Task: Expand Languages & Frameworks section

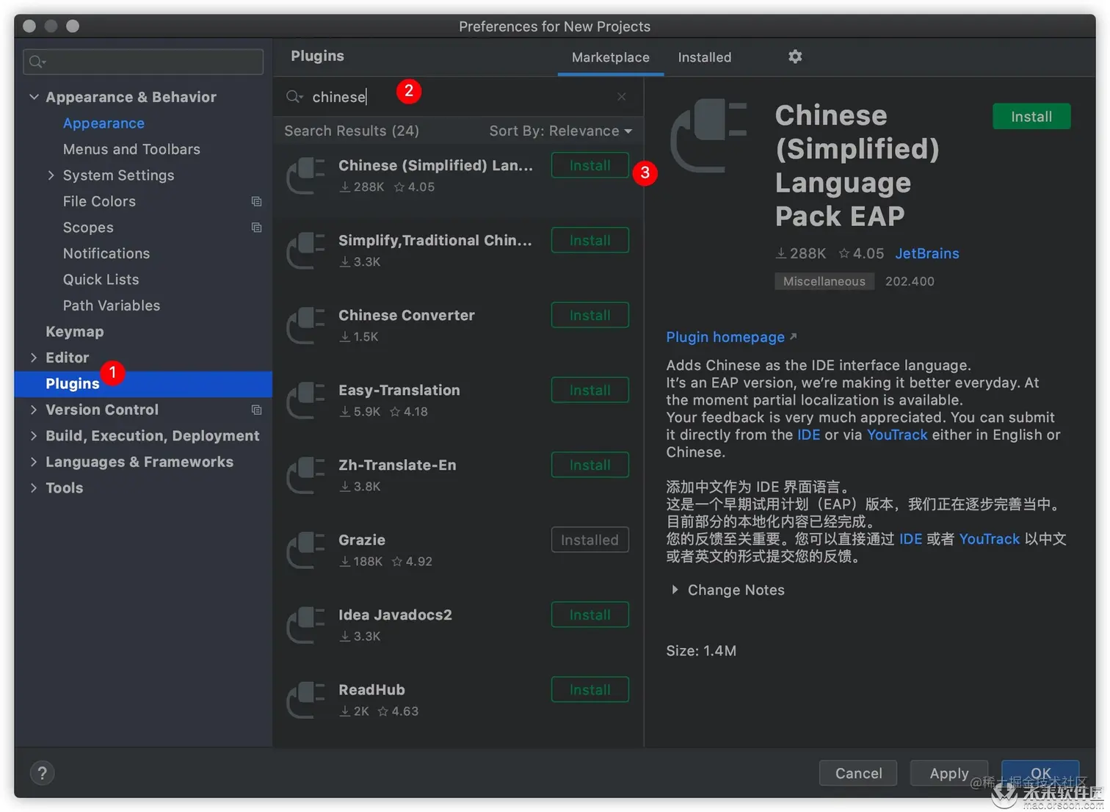Action: pyautogui.click(x=34, y=462)
